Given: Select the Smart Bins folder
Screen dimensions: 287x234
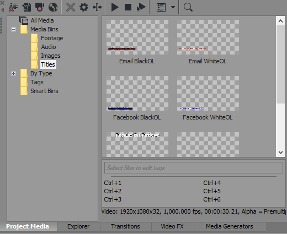Looking at the screenshot, I should (x=44, y=91).
